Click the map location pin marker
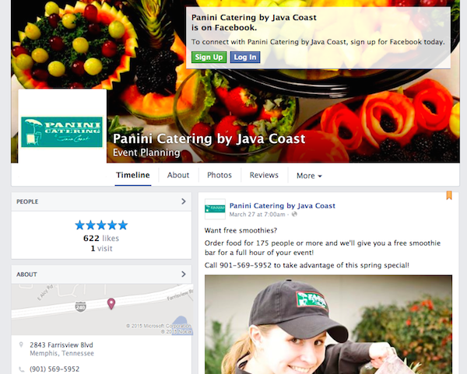 coord(111,304)
